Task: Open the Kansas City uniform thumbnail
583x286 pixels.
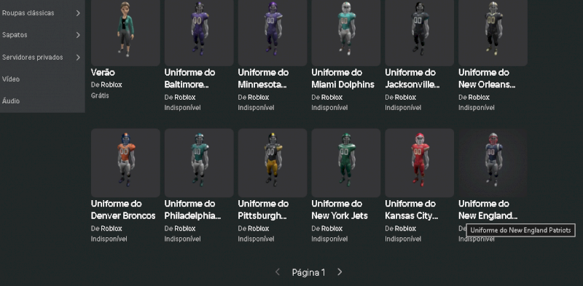Action: click(420, 163)
